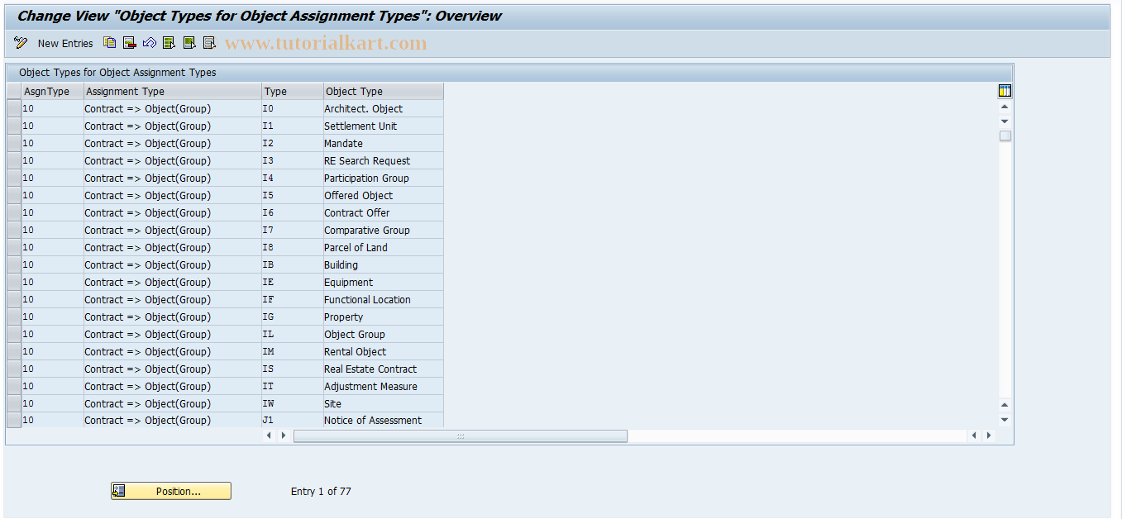This screenshot has width=1122, height=519.
Task: Select row selector for Offered Object
Action: (x=14, y=195)
